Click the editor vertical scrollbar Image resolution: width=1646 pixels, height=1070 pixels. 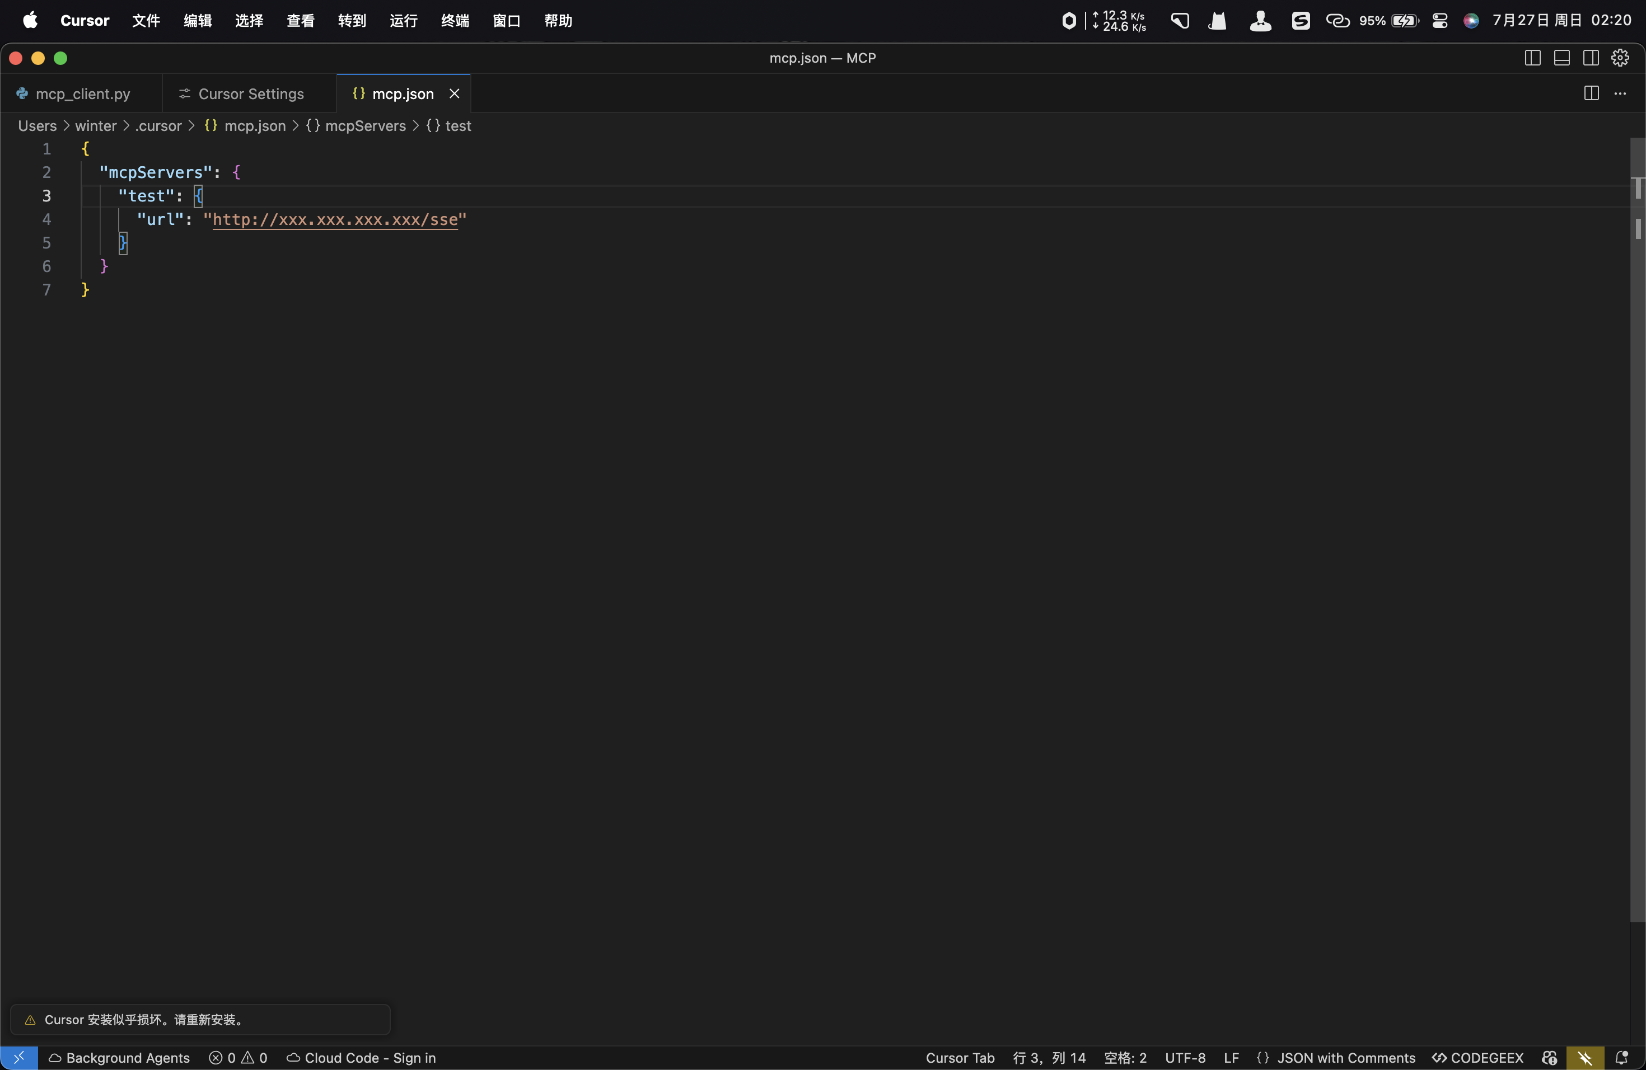tap(1637, 525)
